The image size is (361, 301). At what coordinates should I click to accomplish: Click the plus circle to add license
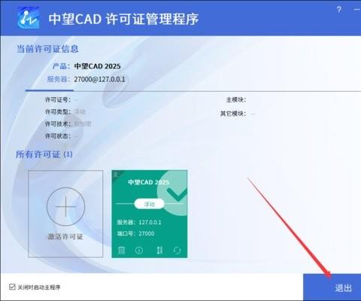coord(65,207)
